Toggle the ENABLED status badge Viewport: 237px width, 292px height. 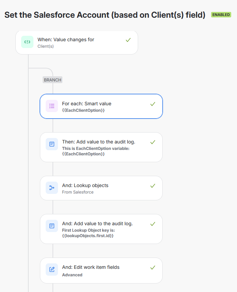[x=221, y=15]
